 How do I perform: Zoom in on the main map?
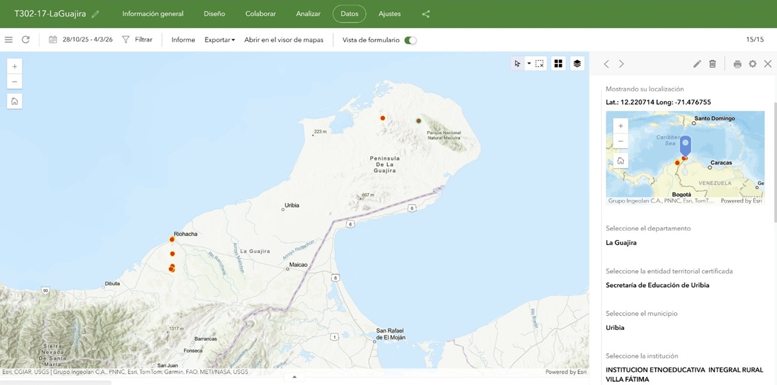click(14, 67)
